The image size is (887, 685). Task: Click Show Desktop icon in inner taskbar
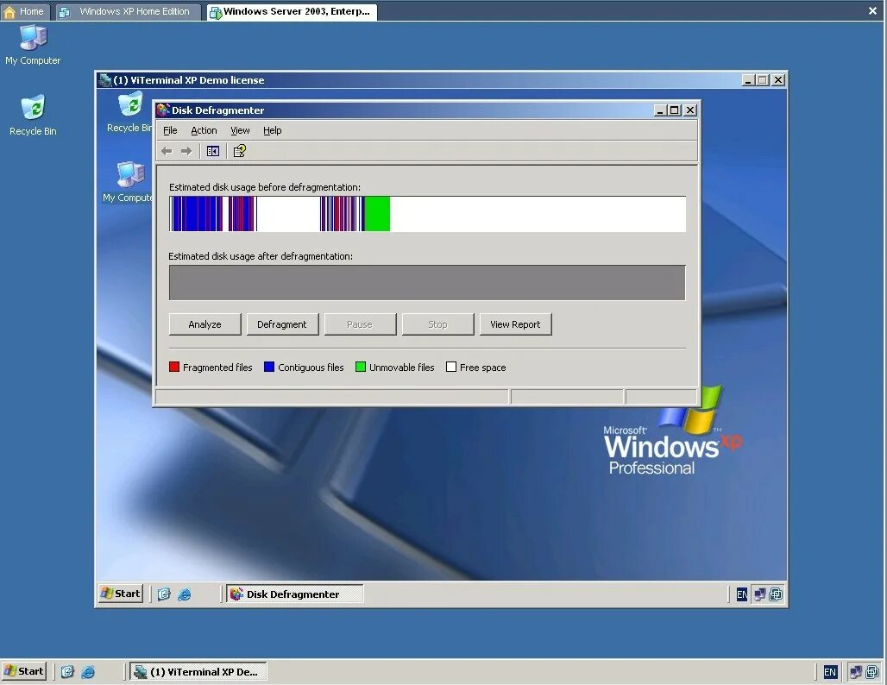[x=164, y=594]
